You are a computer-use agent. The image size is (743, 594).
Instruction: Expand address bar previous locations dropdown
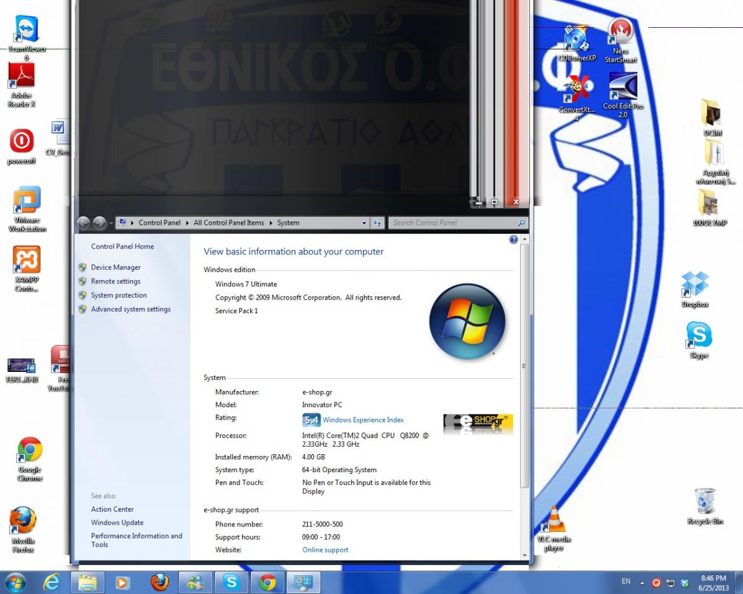click(x=364, y=223)
